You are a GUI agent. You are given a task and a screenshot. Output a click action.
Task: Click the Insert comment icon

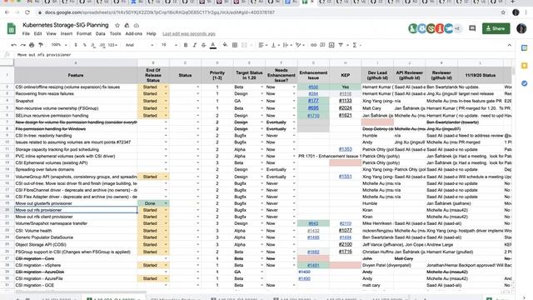pos(322,45)
